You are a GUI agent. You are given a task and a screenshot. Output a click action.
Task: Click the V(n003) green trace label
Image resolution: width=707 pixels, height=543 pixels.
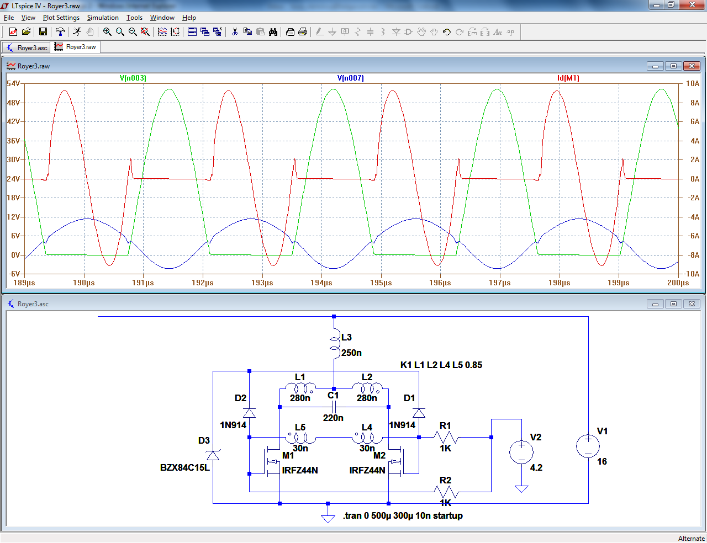click(133, 78)
